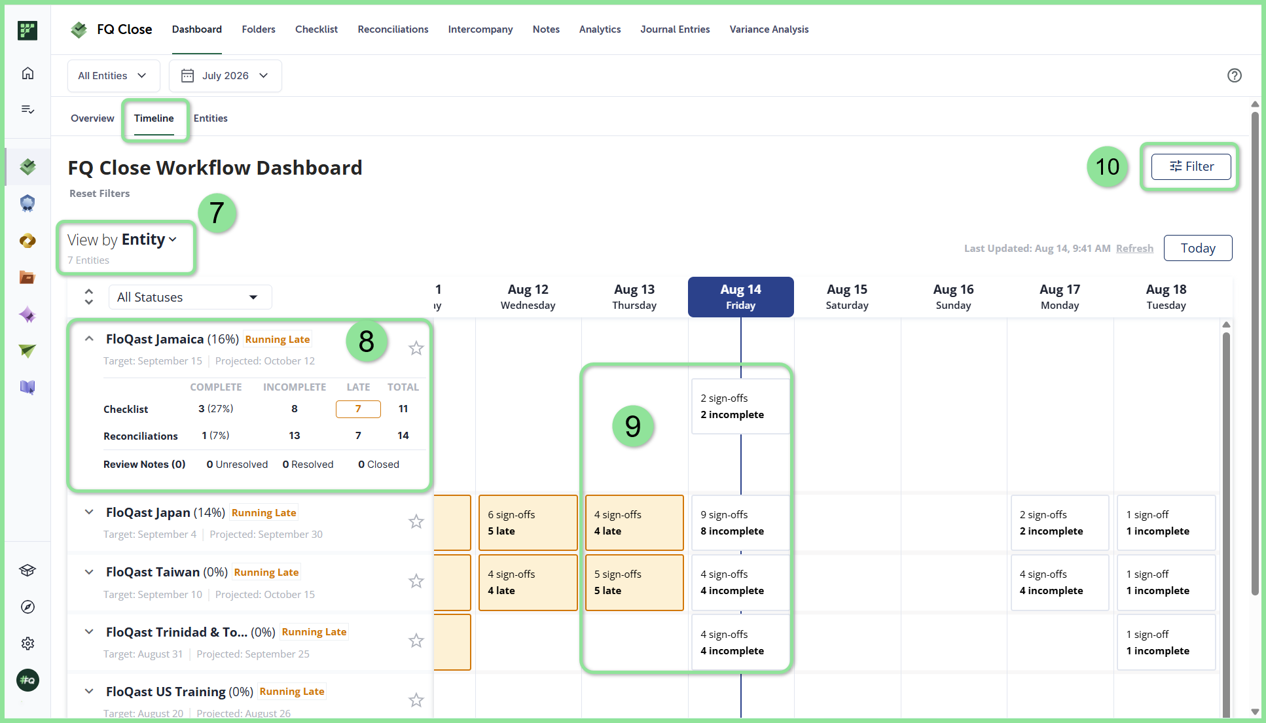This screenshot has width=1266, height=723.
Task: Star the FloQast Japan entity
Action: tap(416, 521)
